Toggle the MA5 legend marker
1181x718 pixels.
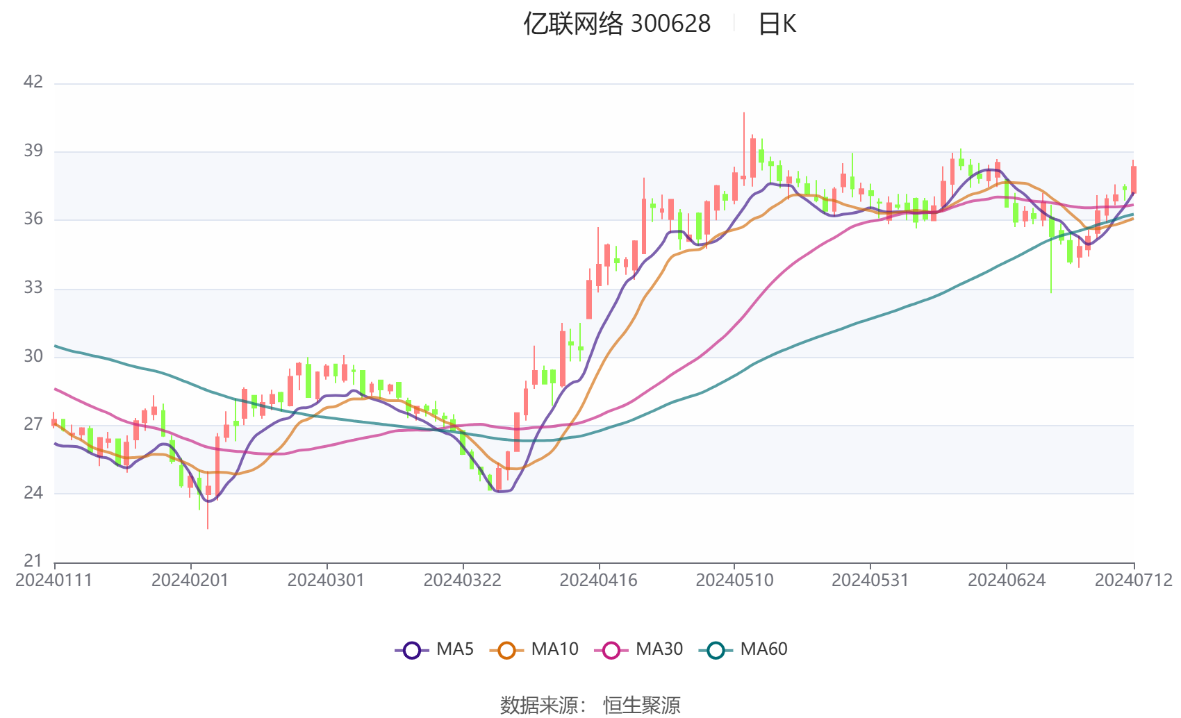(412, 650)
